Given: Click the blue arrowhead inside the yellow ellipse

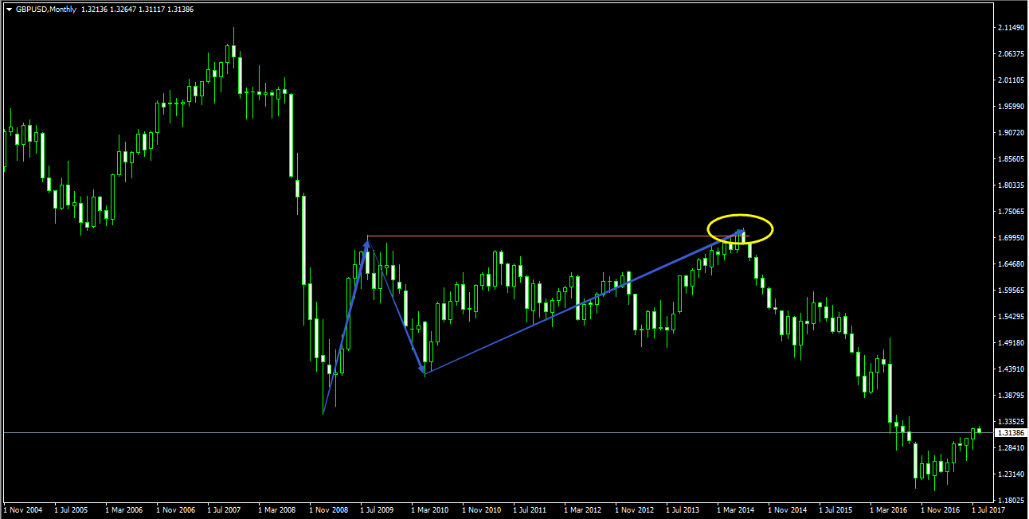Looking at the screenshot, I should click(x=740, y=233).
